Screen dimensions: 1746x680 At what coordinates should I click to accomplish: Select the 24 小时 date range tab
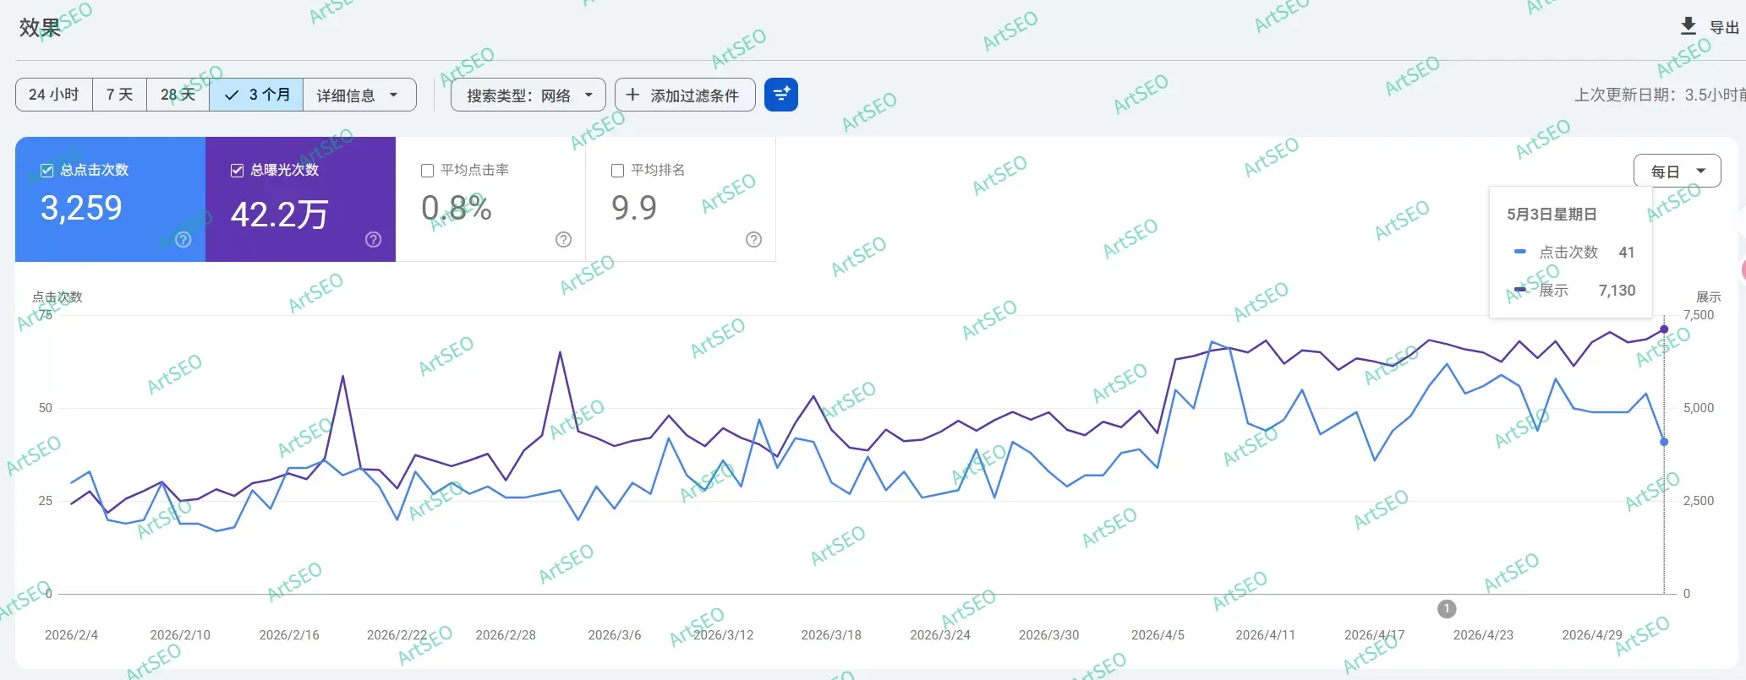(x=54, y=95)
